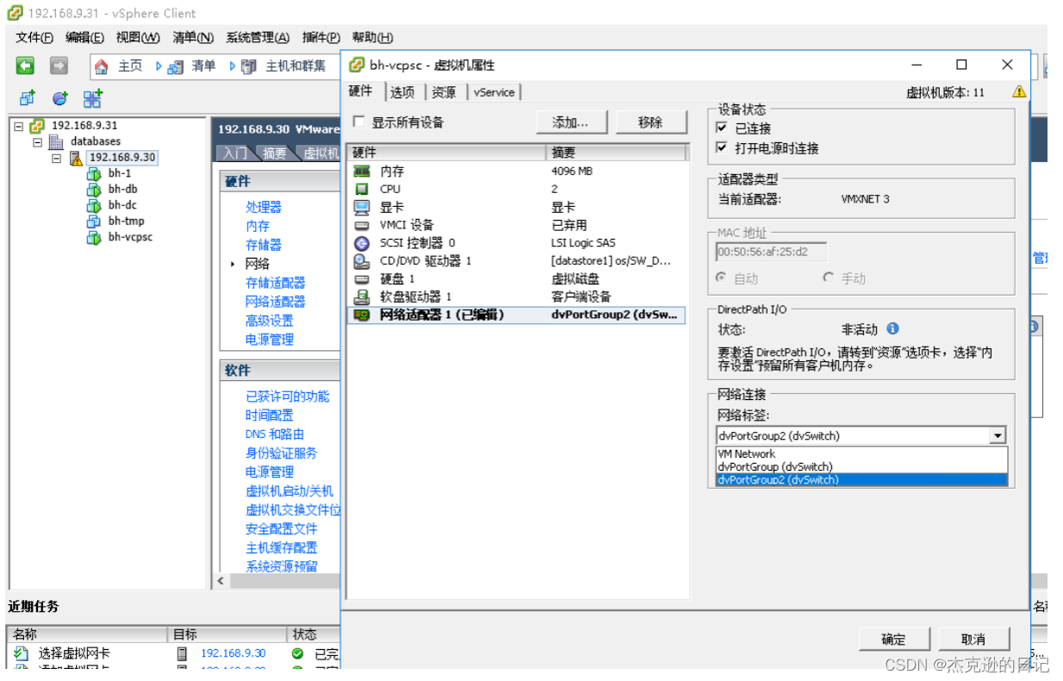
Task: Click the 网络标签 dropdown arrow
Action: click(x=998, y=436)
